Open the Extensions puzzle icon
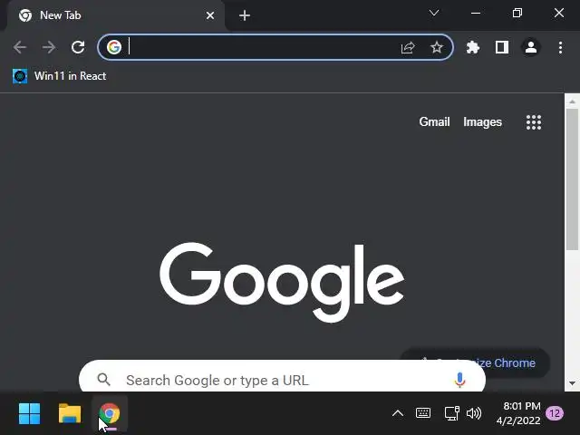580x435 pixels. tap(473, 47)
